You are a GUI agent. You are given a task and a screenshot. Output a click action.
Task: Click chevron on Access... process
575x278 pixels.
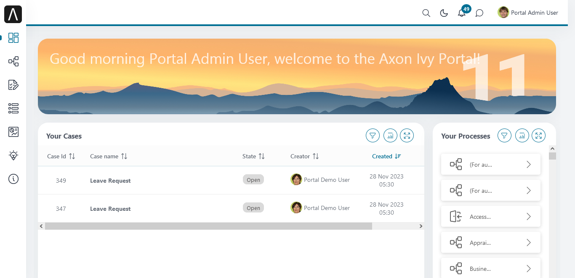(x=529, y=217)
